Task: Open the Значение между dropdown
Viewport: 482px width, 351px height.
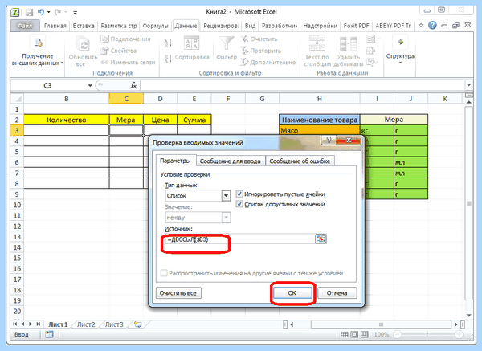Action: tap(226, 218)
